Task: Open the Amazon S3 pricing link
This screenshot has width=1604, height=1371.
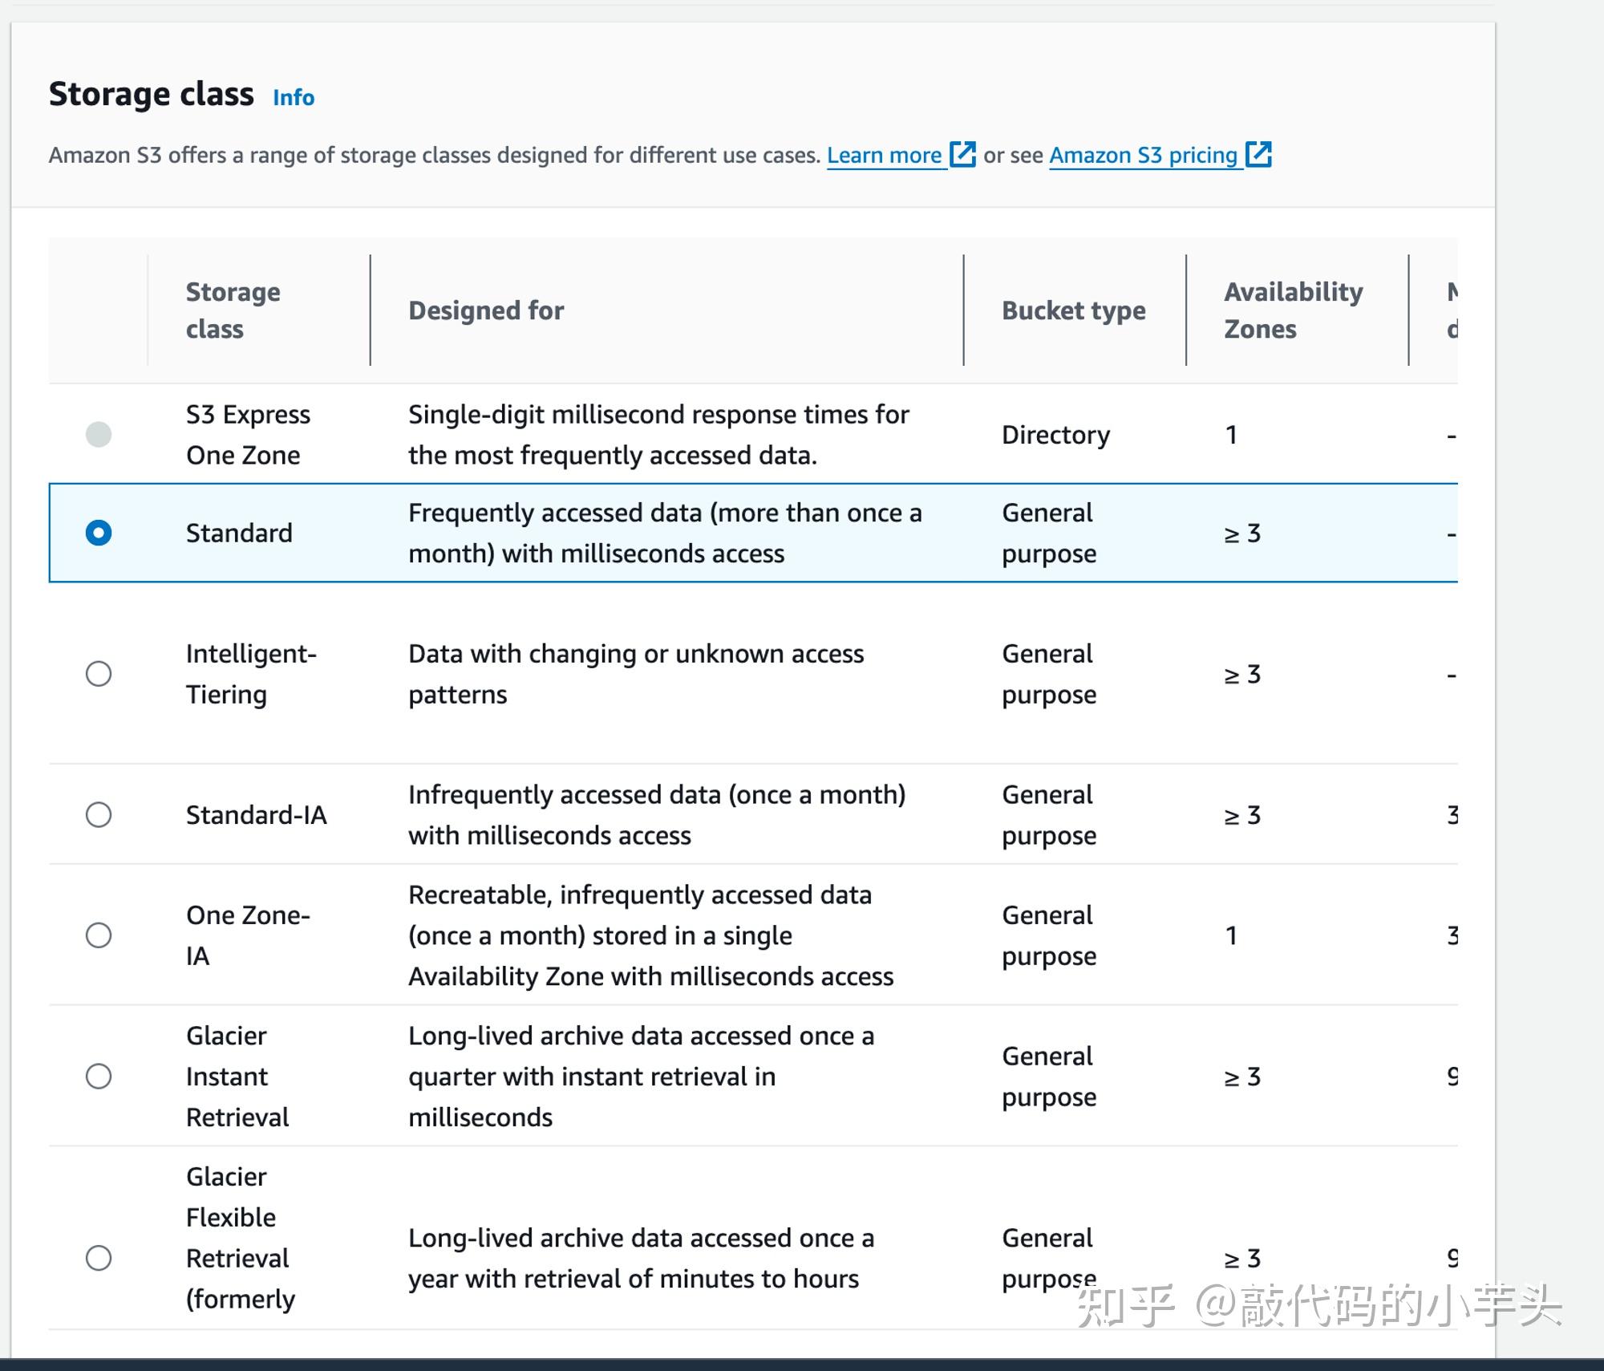Action: coord(1143,155)
